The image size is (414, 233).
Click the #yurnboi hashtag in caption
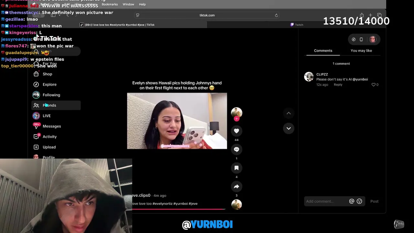tap(180, 204)
